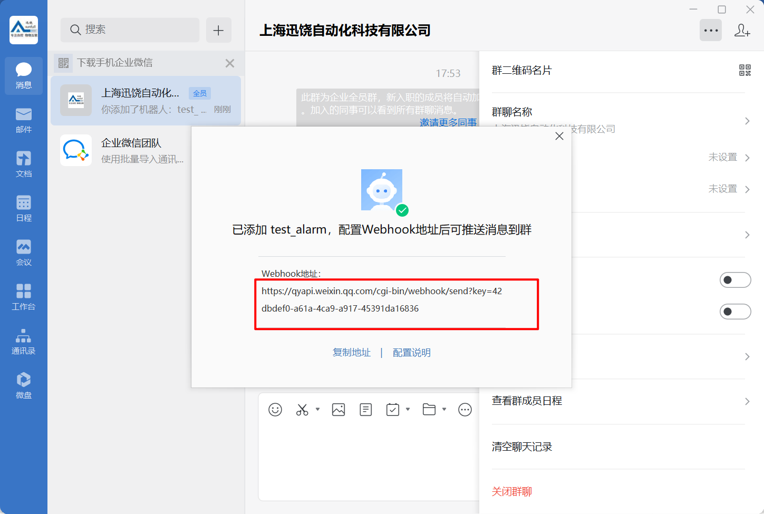Click the 配置说明 link
The image size is (764, 514).
(x=412, y=353)
